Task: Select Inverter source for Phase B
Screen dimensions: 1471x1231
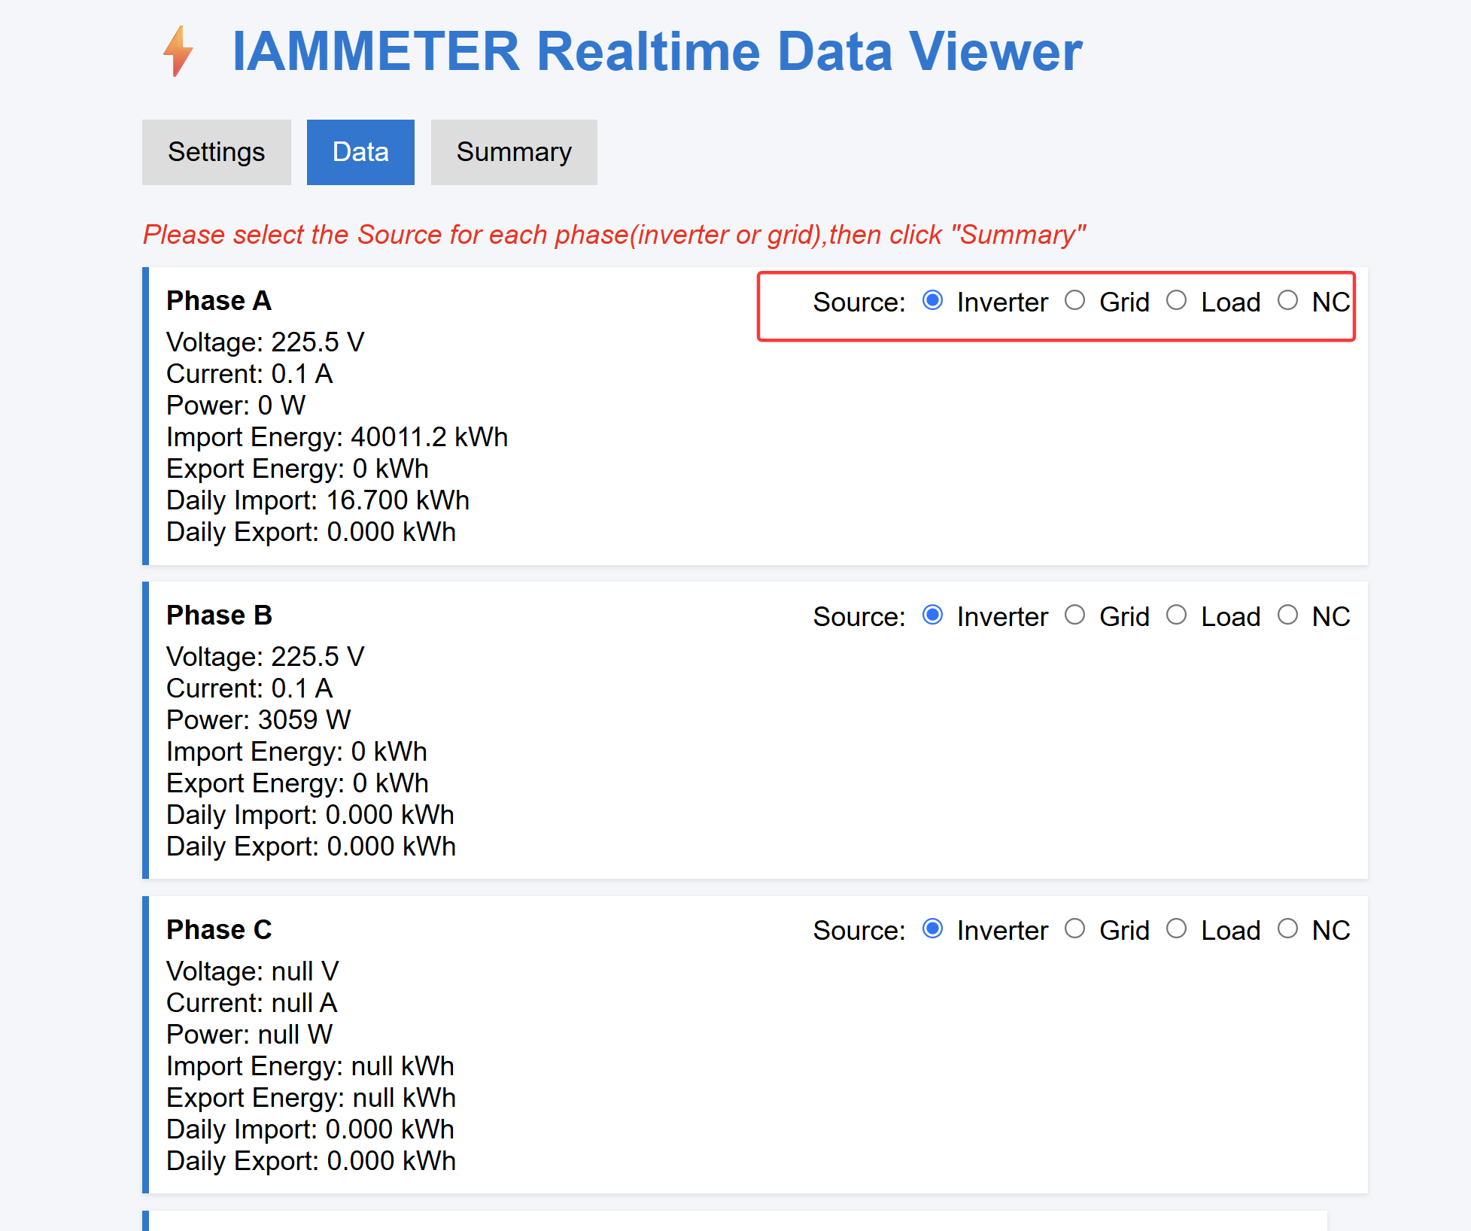Action: (x=932, y=615)
